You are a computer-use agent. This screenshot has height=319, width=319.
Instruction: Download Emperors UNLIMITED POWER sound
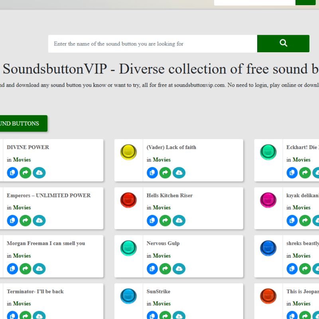point(39,221)
